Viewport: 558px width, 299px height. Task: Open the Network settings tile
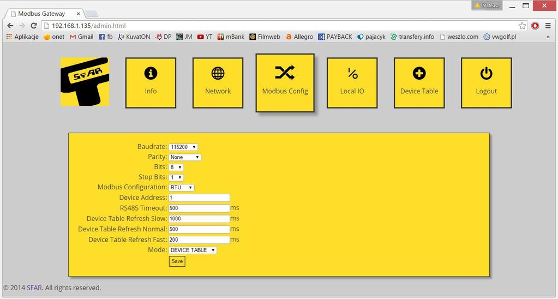pyautogui.click(x=218, y=83)
